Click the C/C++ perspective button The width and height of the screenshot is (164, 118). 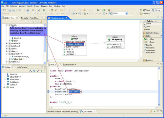pos(156,10)
